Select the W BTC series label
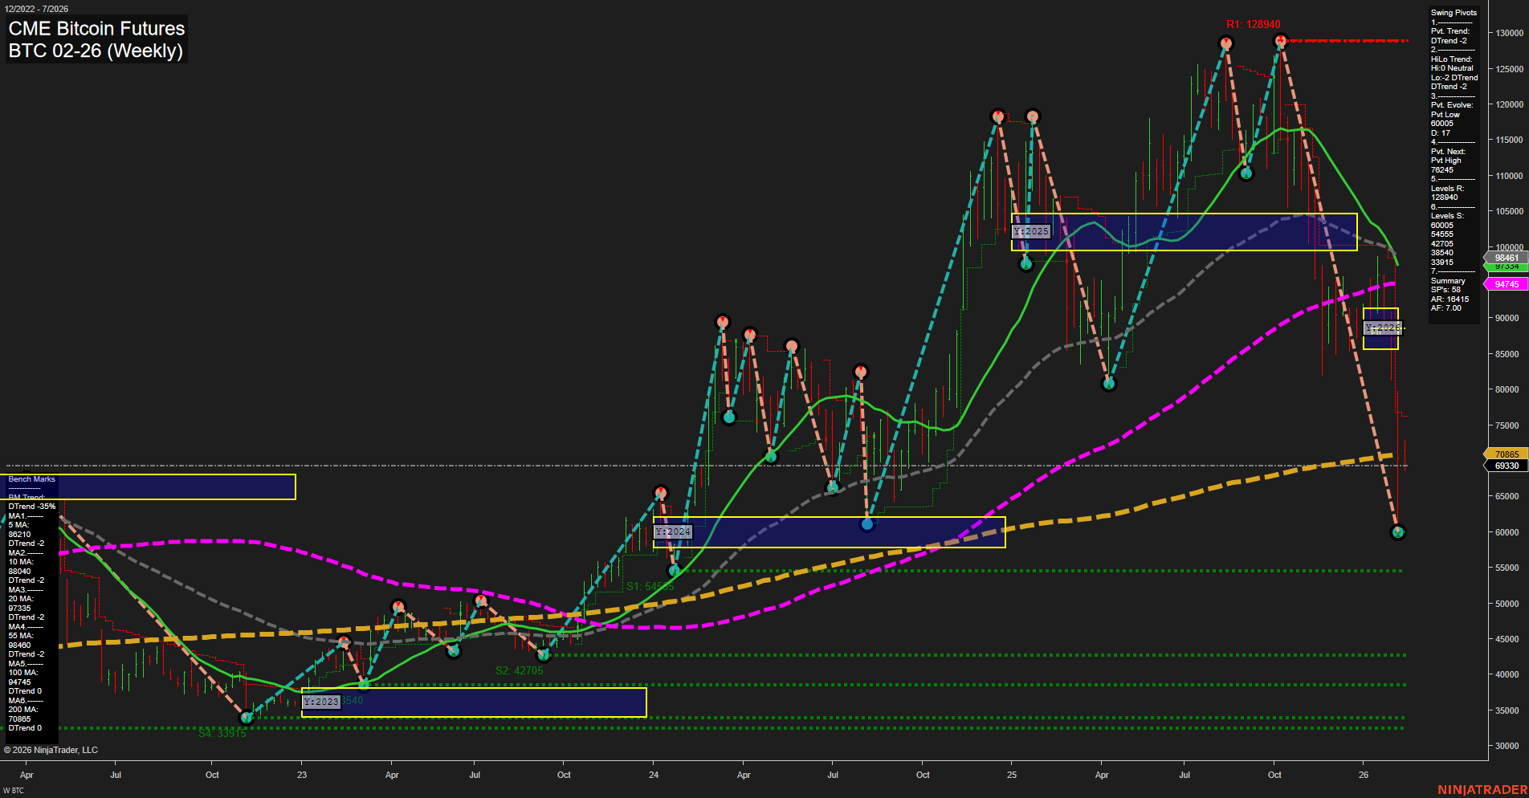Viewport: 1529px width, 798px height. 14,790
